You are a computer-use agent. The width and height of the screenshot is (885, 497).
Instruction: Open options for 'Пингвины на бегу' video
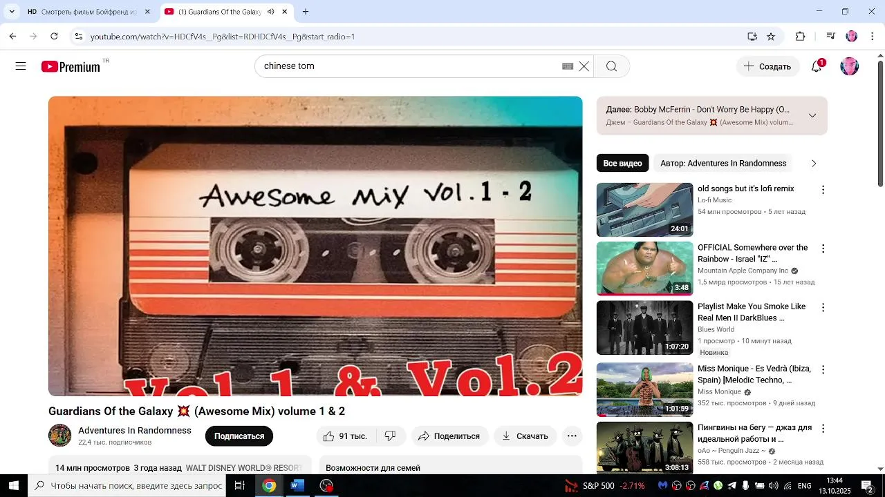pos(823,428)
